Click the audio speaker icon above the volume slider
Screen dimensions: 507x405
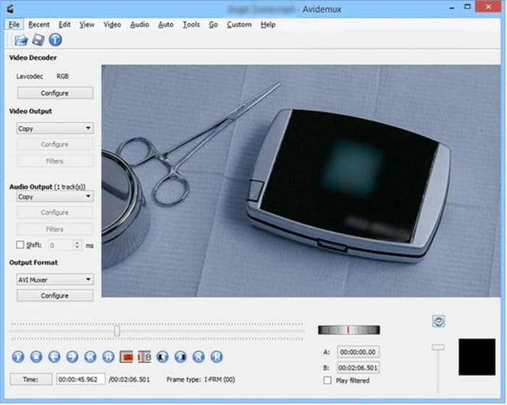pos(438,321)
